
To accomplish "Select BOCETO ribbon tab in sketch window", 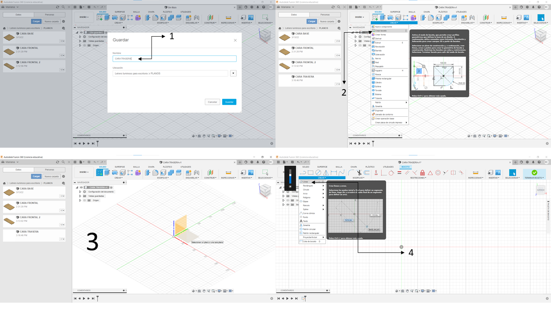I will 406,167.
